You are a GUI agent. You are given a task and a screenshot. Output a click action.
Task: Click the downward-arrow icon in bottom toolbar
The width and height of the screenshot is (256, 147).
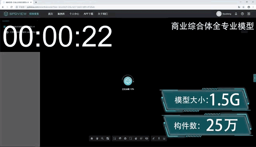pyautogui.click(x=159, y=138)
